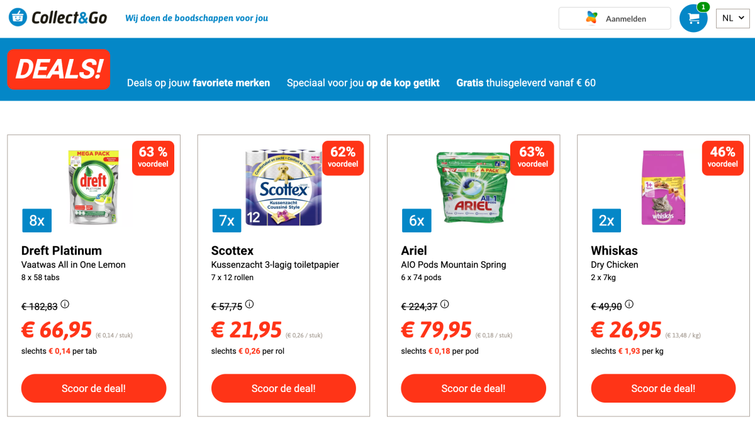Click the colorful itsme icon on Aanmelden button

[x=590, y=18]
